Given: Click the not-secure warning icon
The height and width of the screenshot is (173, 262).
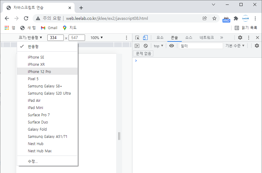Looking at the screenshot, I should tap(38, 18).
